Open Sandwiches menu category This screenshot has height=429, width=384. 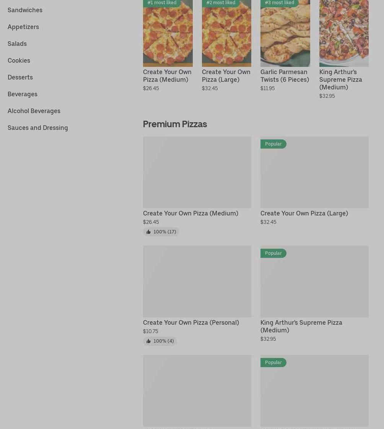[25, 10]
